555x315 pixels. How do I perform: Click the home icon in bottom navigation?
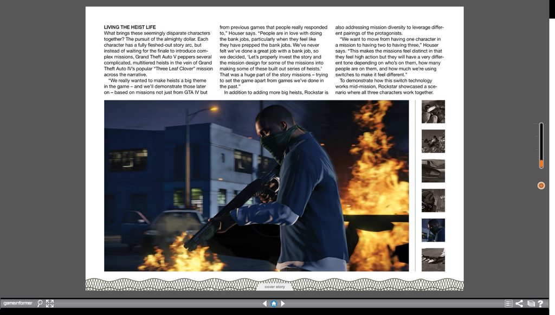tap(274, 304)
